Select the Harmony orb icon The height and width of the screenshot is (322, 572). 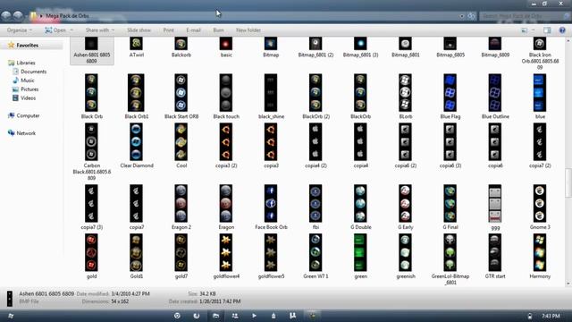pos(540,252)
